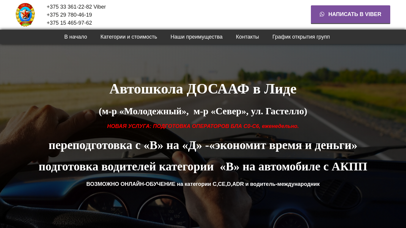Open the «Контакты» menu item
The height and width of the screenshot is (228, 406).
tap(247, 37)
